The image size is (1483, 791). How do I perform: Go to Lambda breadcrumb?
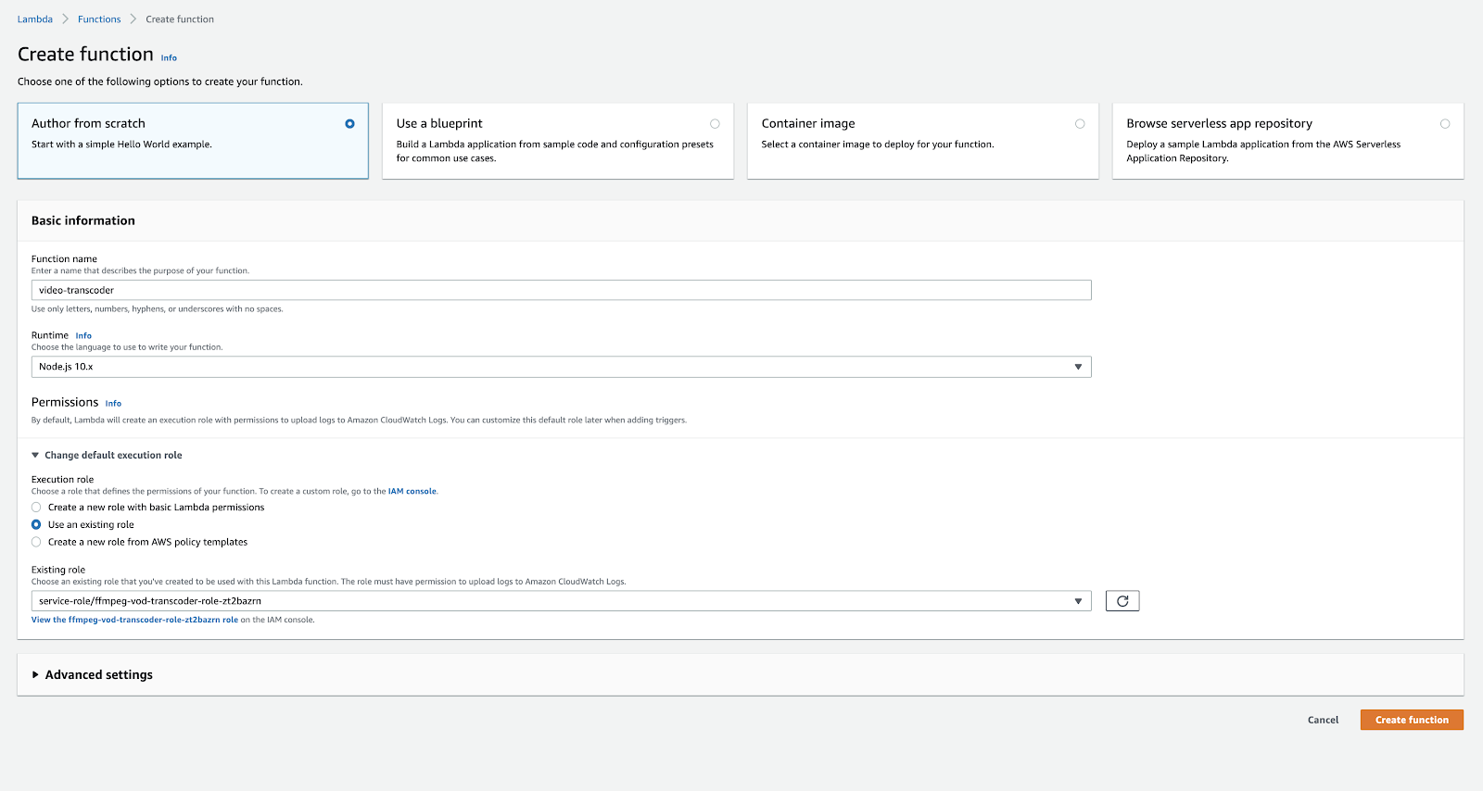(x=35, y=19)
